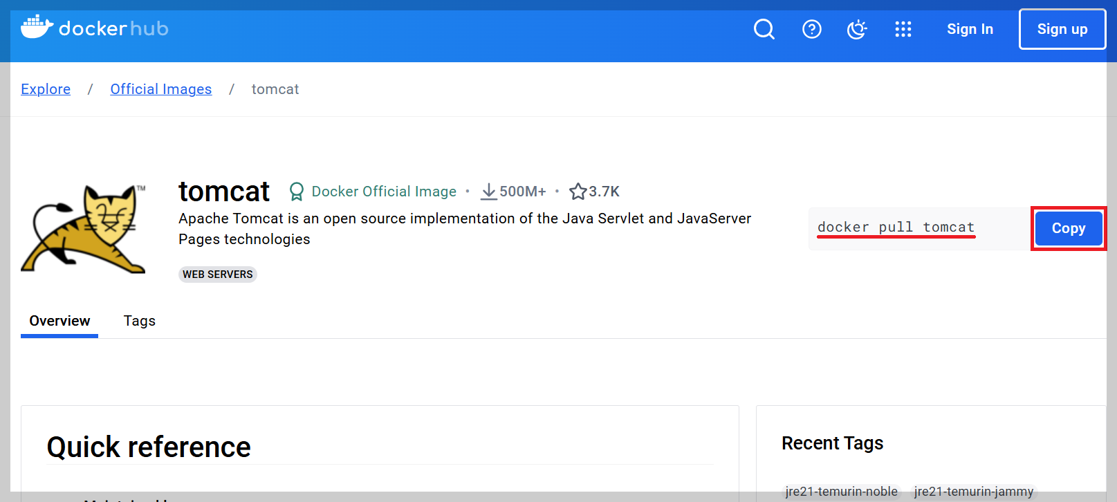1117x502 pixels.
Task: Open the jre21-temurin-jammy tag
Action: (974, 492)
